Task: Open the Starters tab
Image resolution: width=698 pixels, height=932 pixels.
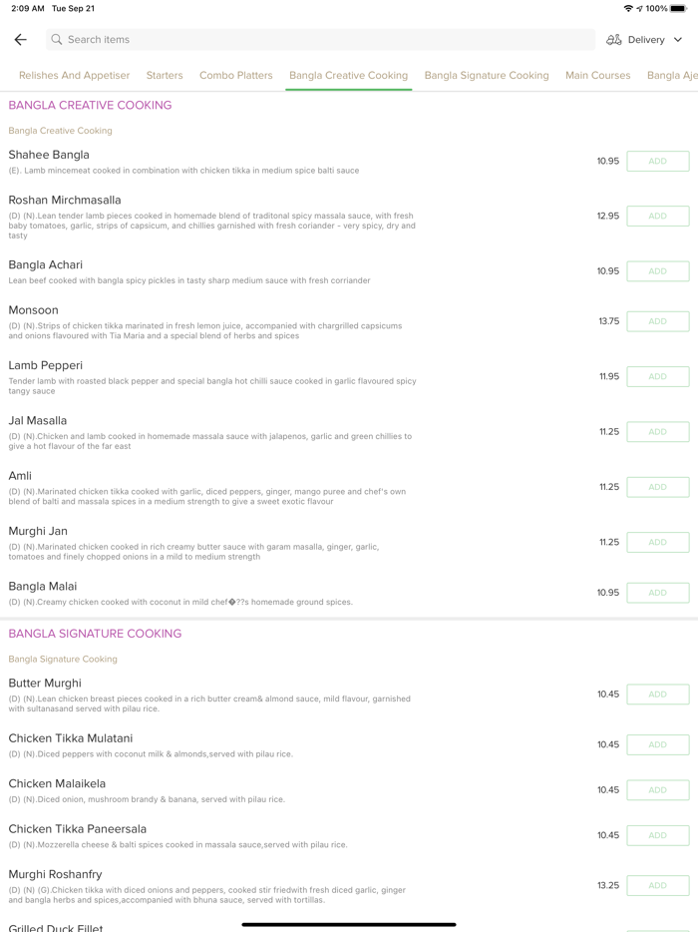Action: pos(165,75)
